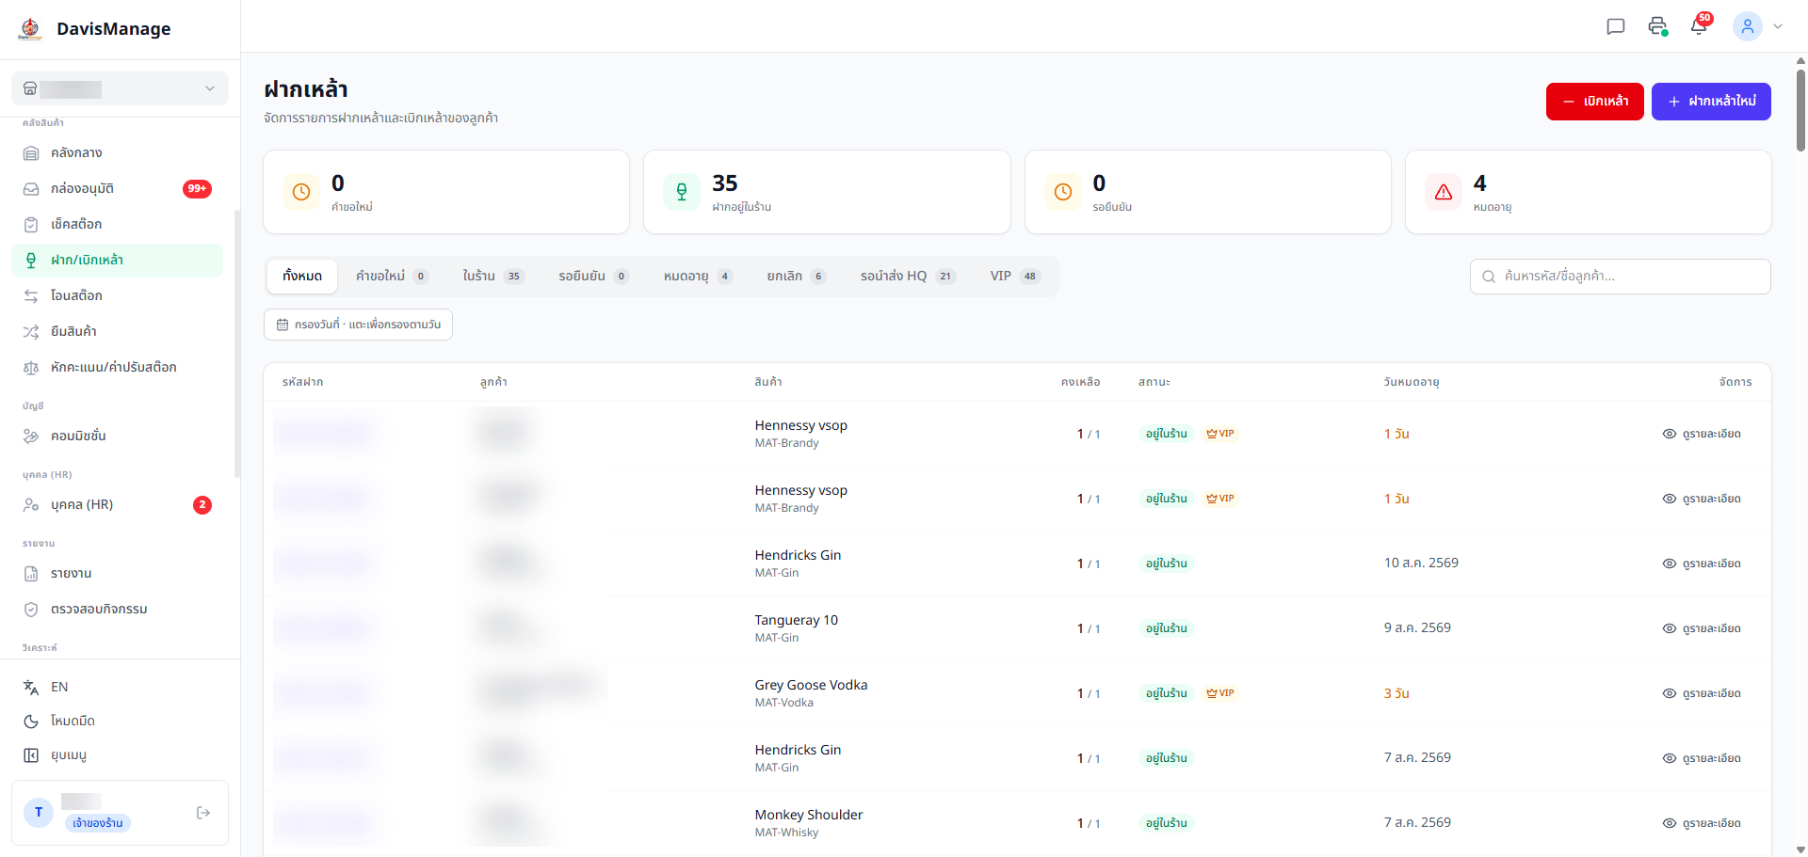Click the เบิกเหล้า red button
The image size is (1808, 857).
tap(1594, 102)
